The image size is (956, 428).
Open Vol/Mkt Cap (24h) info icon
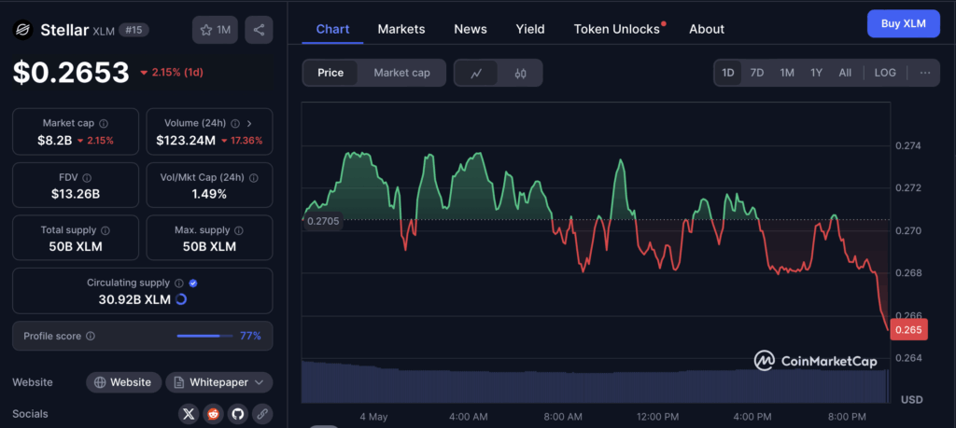254,178
